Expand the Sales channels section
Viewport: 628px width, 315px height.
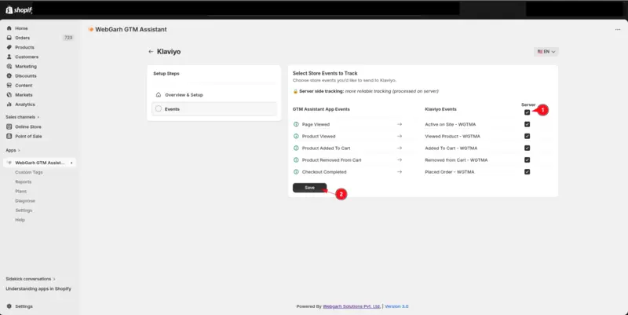23,117
